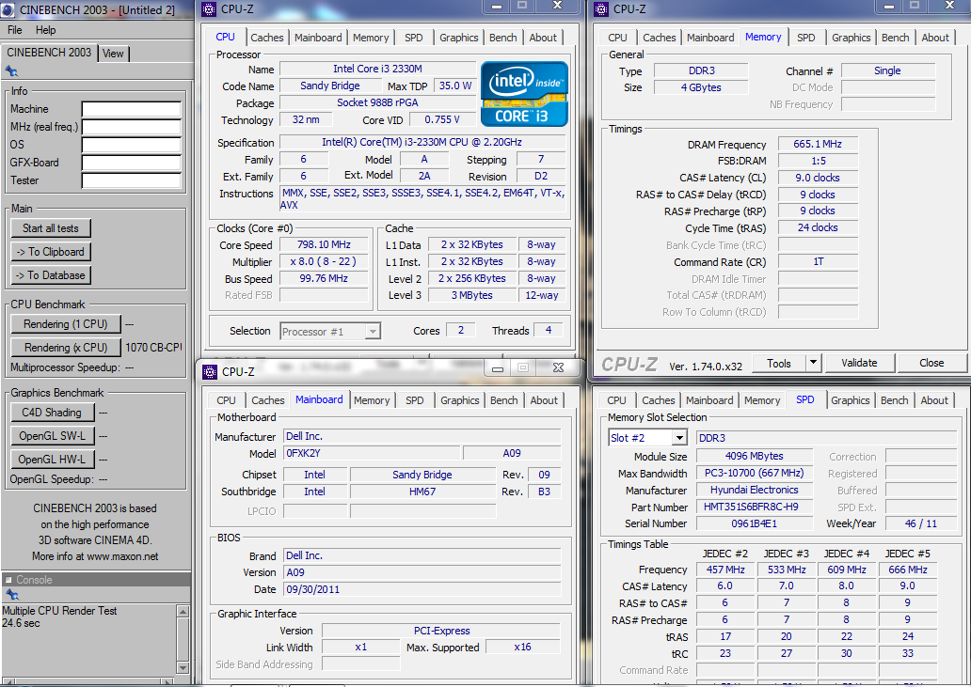This screenshot has height=687, width=971.
Task: Click the Console scrollbar up arrow
Action: 183,612
